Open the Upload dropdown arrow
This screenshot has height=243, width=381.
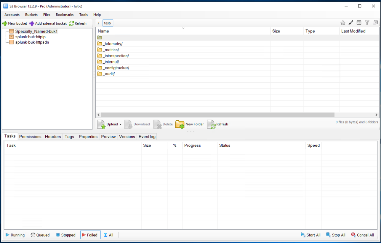tap(120, 124)
